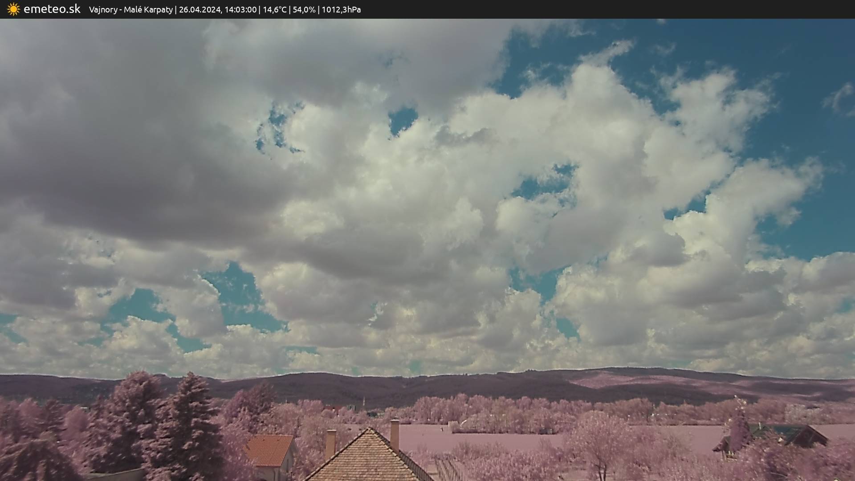Select the 14,6°C temperature reading
Image resolution: width=855 pixels, height=481 pixels.
[274, 10]
